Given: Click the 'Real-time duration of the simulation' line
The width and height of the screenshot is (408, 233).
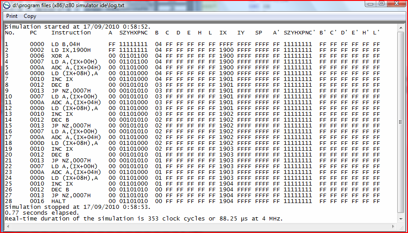Looking at the screenshot, I should 143,219.
